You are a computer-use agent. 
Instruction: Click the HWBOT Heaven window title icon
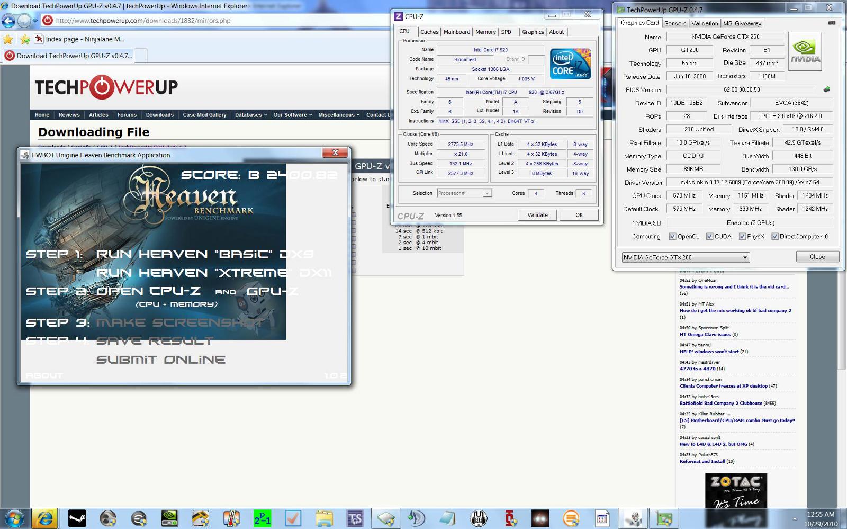click(x=25, y=155)
